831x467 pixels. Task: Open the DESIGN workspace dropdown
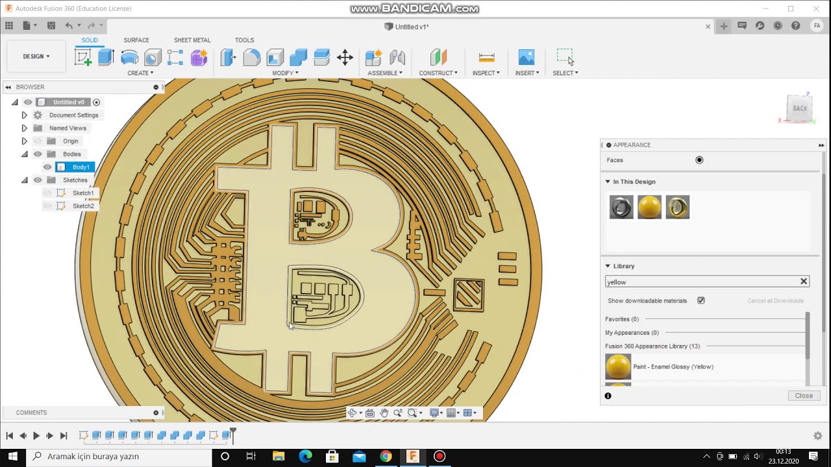point(36,56)
